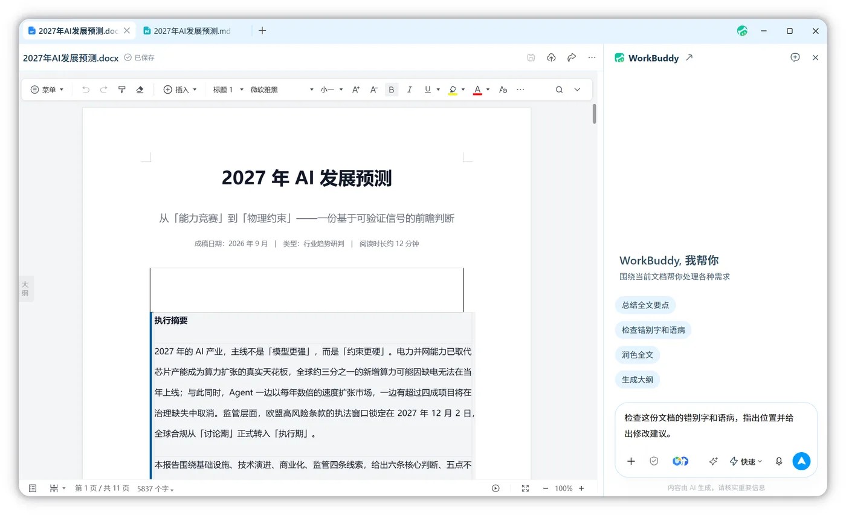The width and height of the screenshot is (846, 515).
Task: Toggle the document map icon in status bar
Action: [33, 488]
